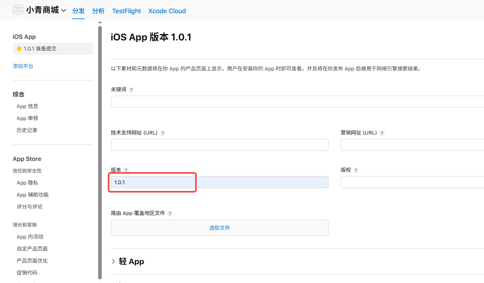This screenshot has width=484, height=283.
Task: Select the 1.0.1 准备提交 version row
Action: coord(53,49)
